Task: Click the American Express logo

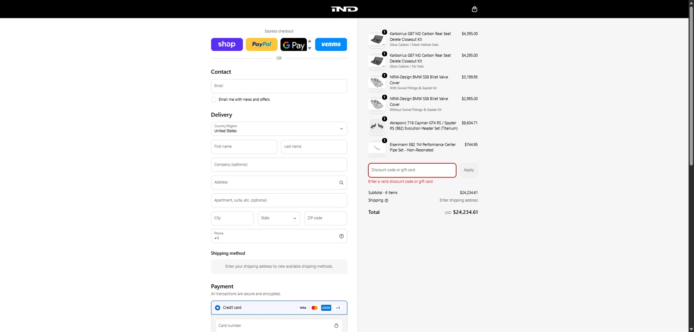Action: 326,308
